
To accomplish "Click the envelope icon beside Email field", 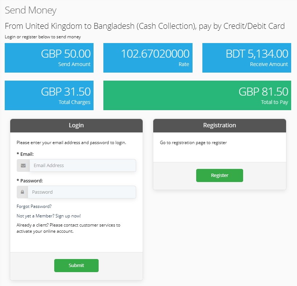I will point(23,166).
